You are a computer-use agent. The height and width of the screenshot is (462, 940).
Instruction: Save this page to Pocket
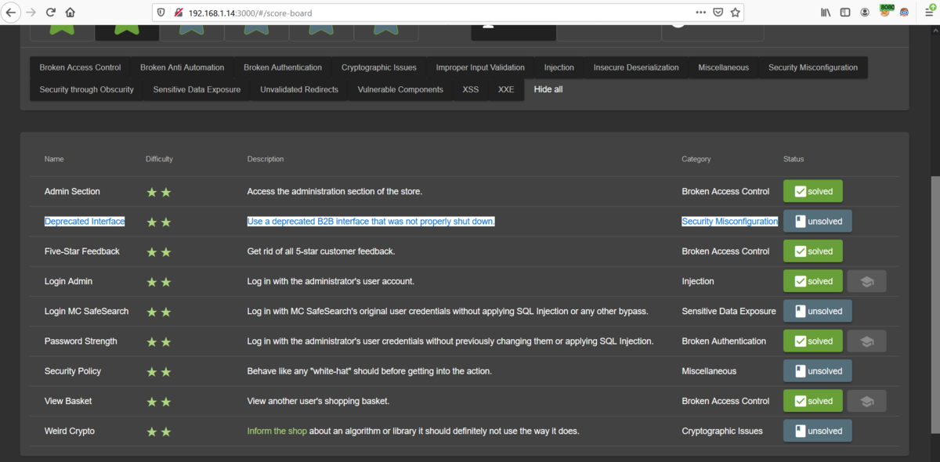(x=718, y=13)
